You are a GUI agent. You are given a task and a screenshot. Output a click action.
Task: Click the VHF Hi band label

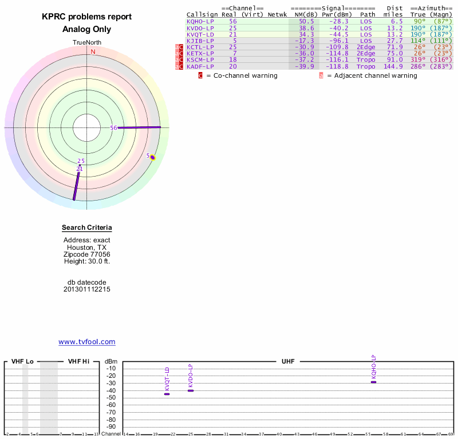[x=78, y=362]
